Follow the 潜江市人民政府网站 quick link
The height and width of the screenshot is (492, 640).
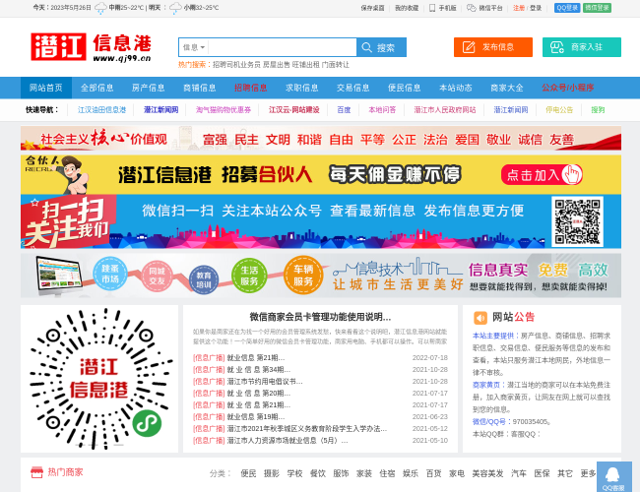(445, 110)
